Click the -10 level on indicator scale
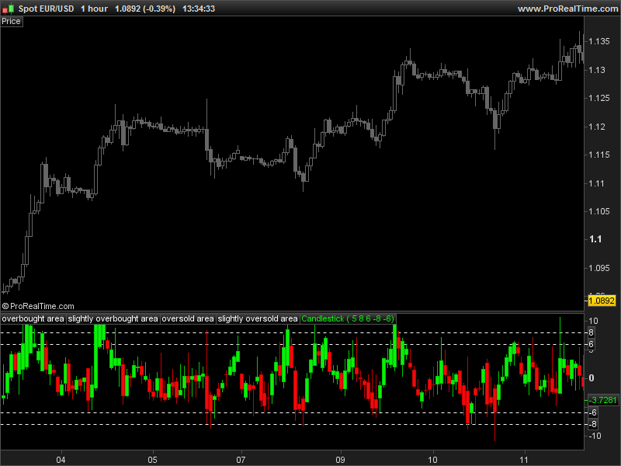This screenshot has width=621, height=466. pyautogui.click(x=595, y=436)
